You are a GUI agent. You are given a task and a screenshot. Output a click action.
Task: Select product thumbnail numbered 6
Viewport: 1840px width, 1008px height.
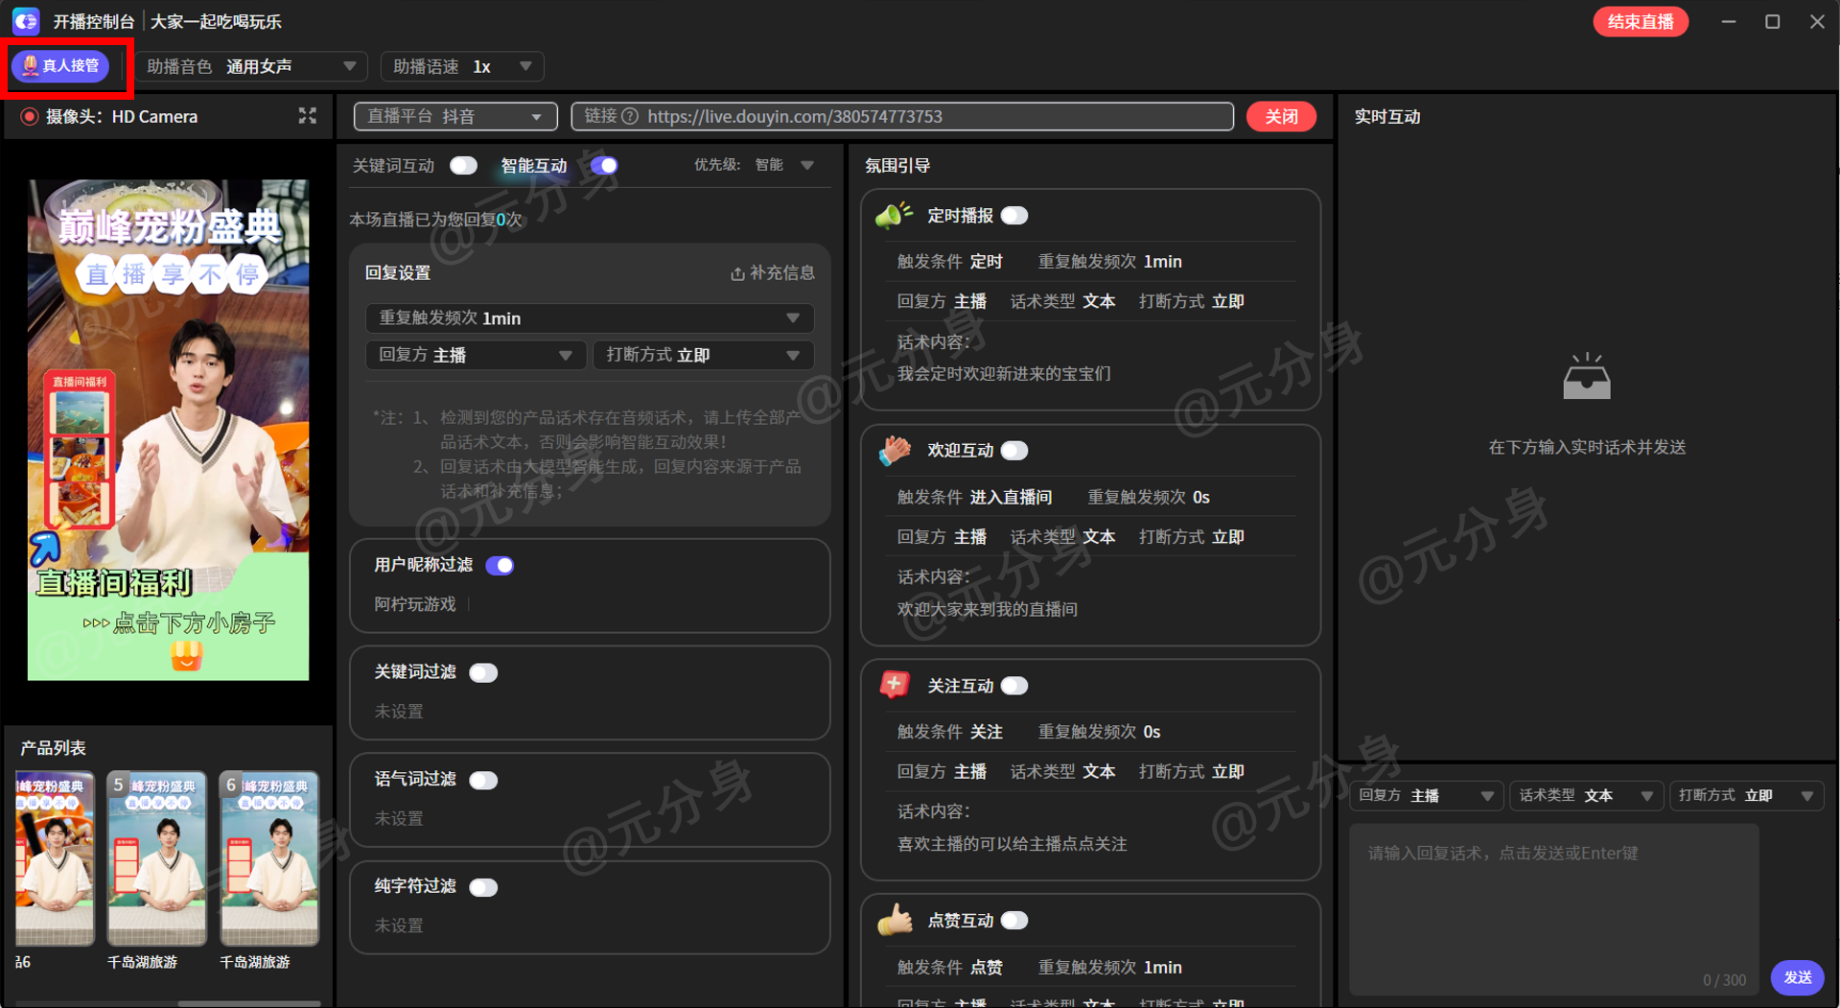[269, 858]
